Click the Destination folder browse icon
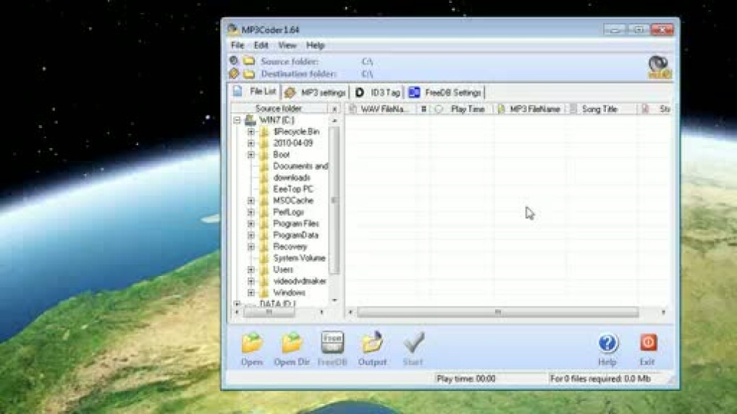 click(x=248, y=74)
